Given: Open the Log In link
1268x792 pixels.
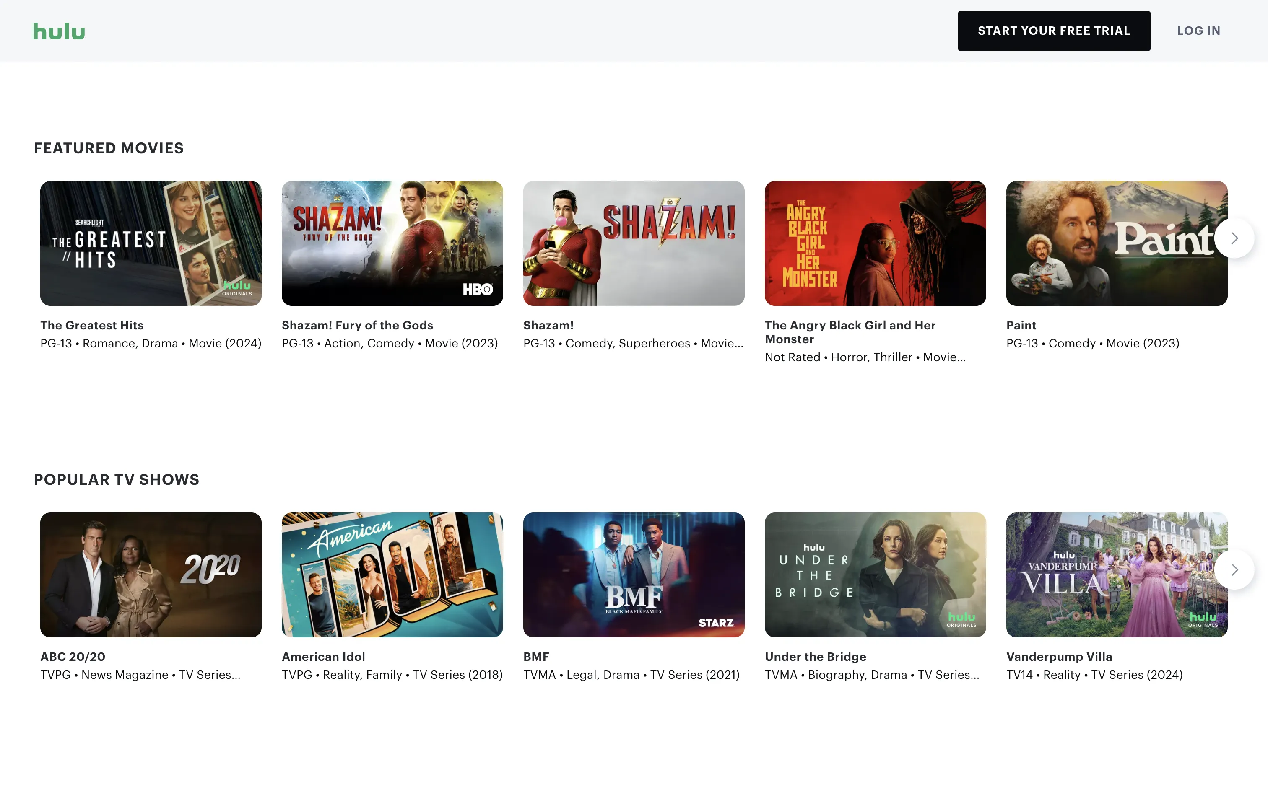Looking at the screenshot, I should tap(1198, 31).
